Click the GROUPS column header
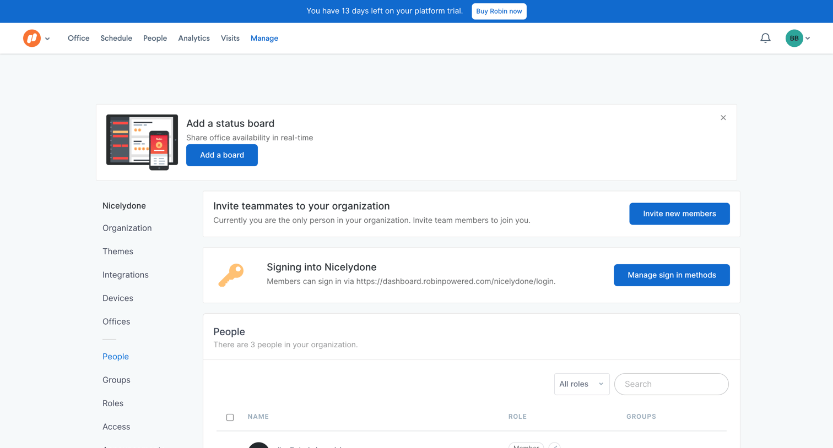 click(x=641, y=417)
